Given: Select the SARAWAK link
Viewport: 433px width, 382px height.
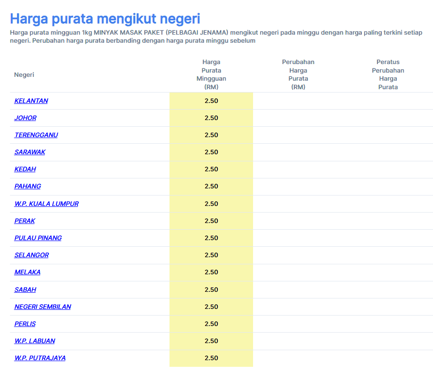Looking at the screenshot, I should (30, 152).
